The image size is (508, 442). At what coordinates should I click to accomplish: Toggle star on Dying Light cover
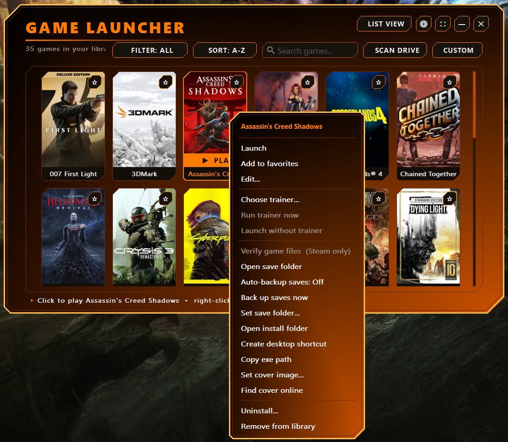(x=450, y=198)
